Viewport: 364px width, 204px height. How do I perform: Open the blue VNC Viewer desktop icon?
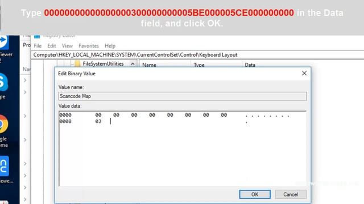point(4,166)
